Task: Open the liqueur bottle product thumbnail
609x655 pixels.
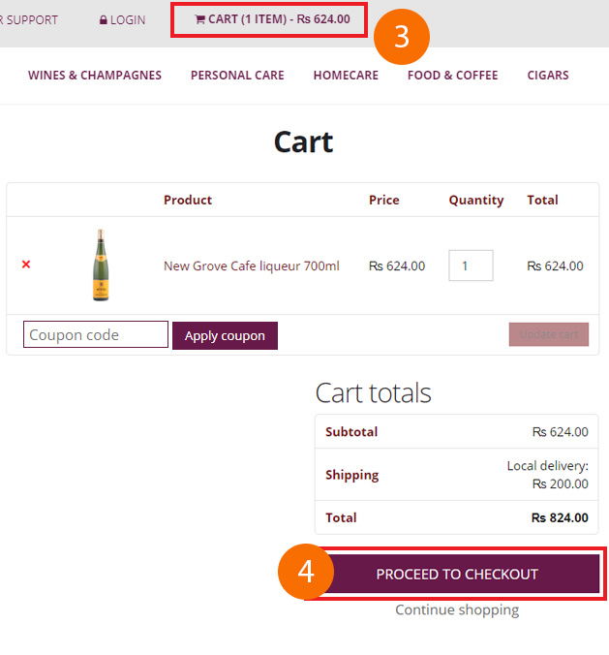Action: pos(101,265)
